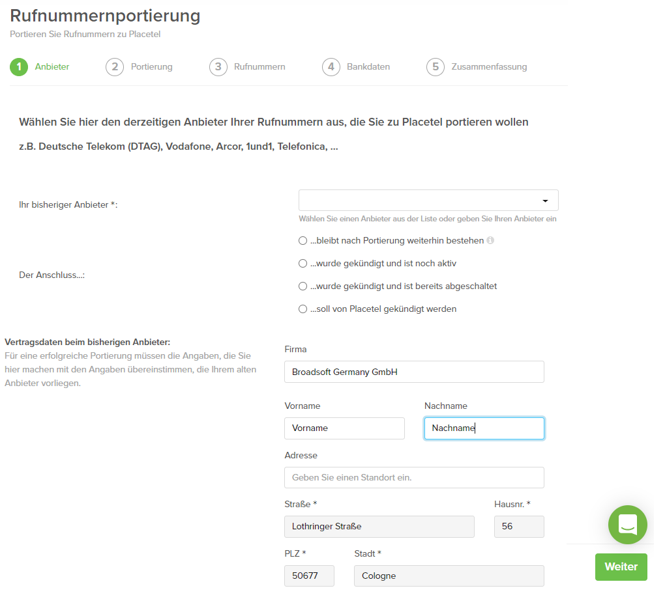665x612 pixels.
Task: Click the Adresse location search field
Action: click(414, 478)
